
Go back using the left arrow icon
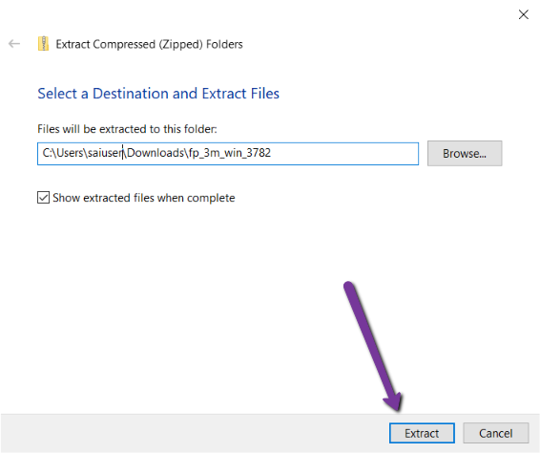pyautogui.click(x=14, y=44)
